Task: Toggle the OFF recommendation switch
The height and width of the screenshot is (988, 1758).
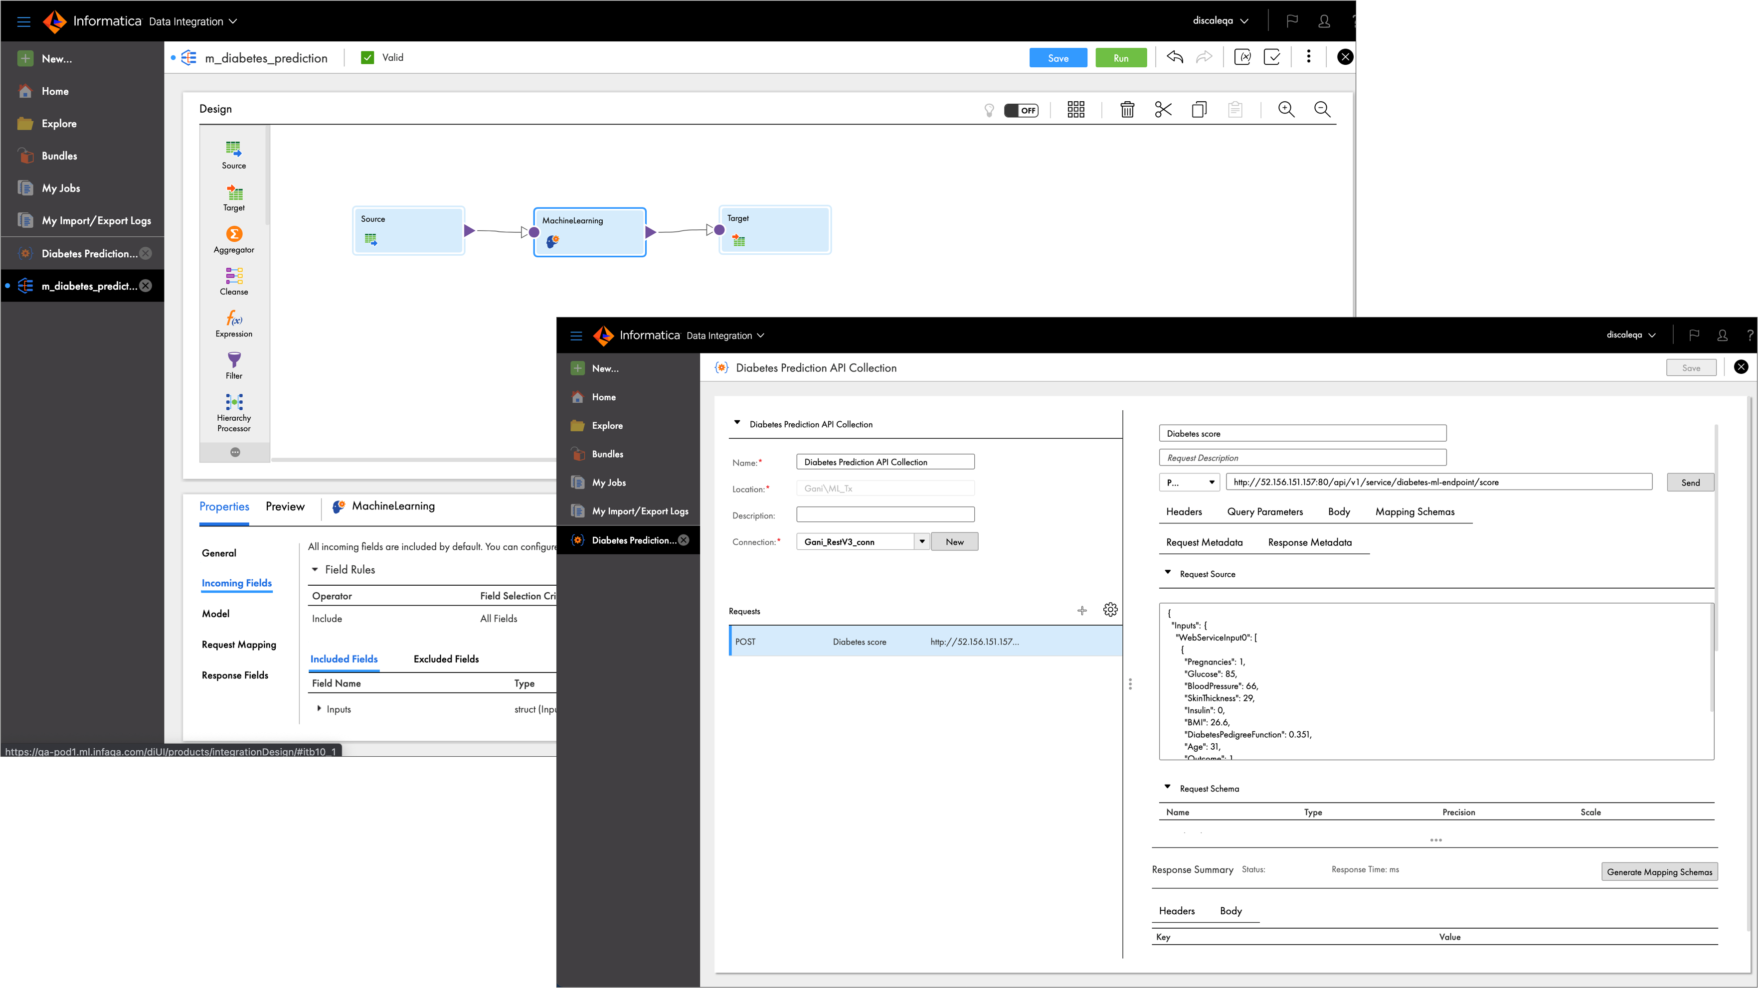Action: tap(1022, 111)
